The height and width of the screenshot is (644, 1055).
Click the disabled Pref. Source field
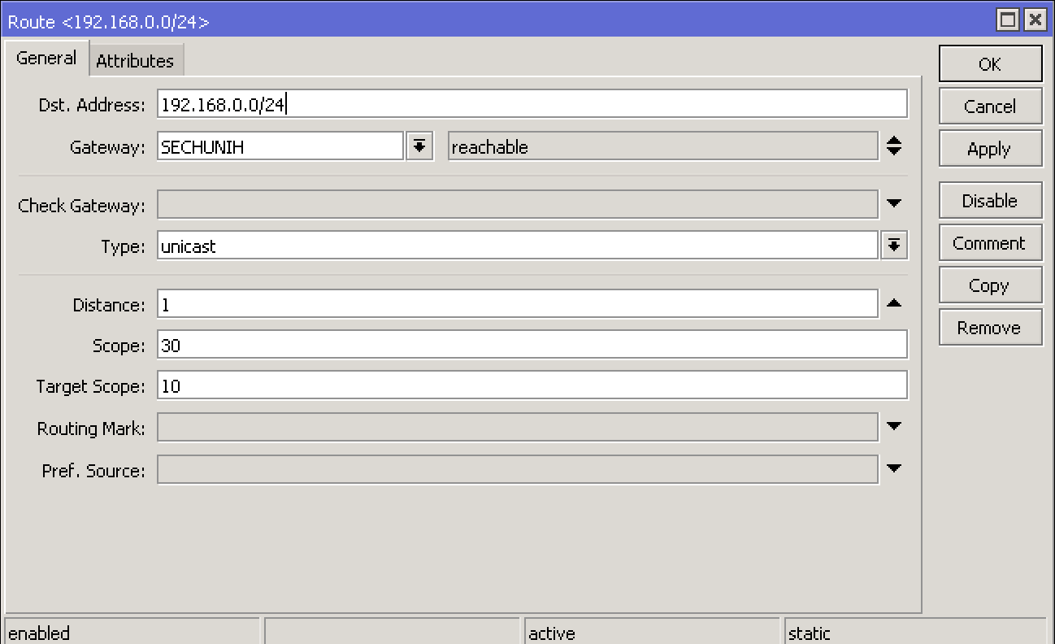coord(518,470)
